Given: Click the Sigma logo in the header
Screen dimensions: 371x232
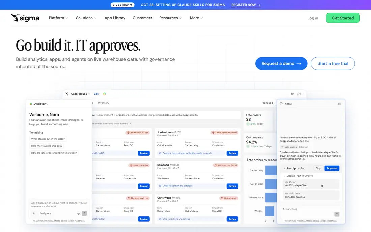Looking at the screenshot, I should pos(25,18).
